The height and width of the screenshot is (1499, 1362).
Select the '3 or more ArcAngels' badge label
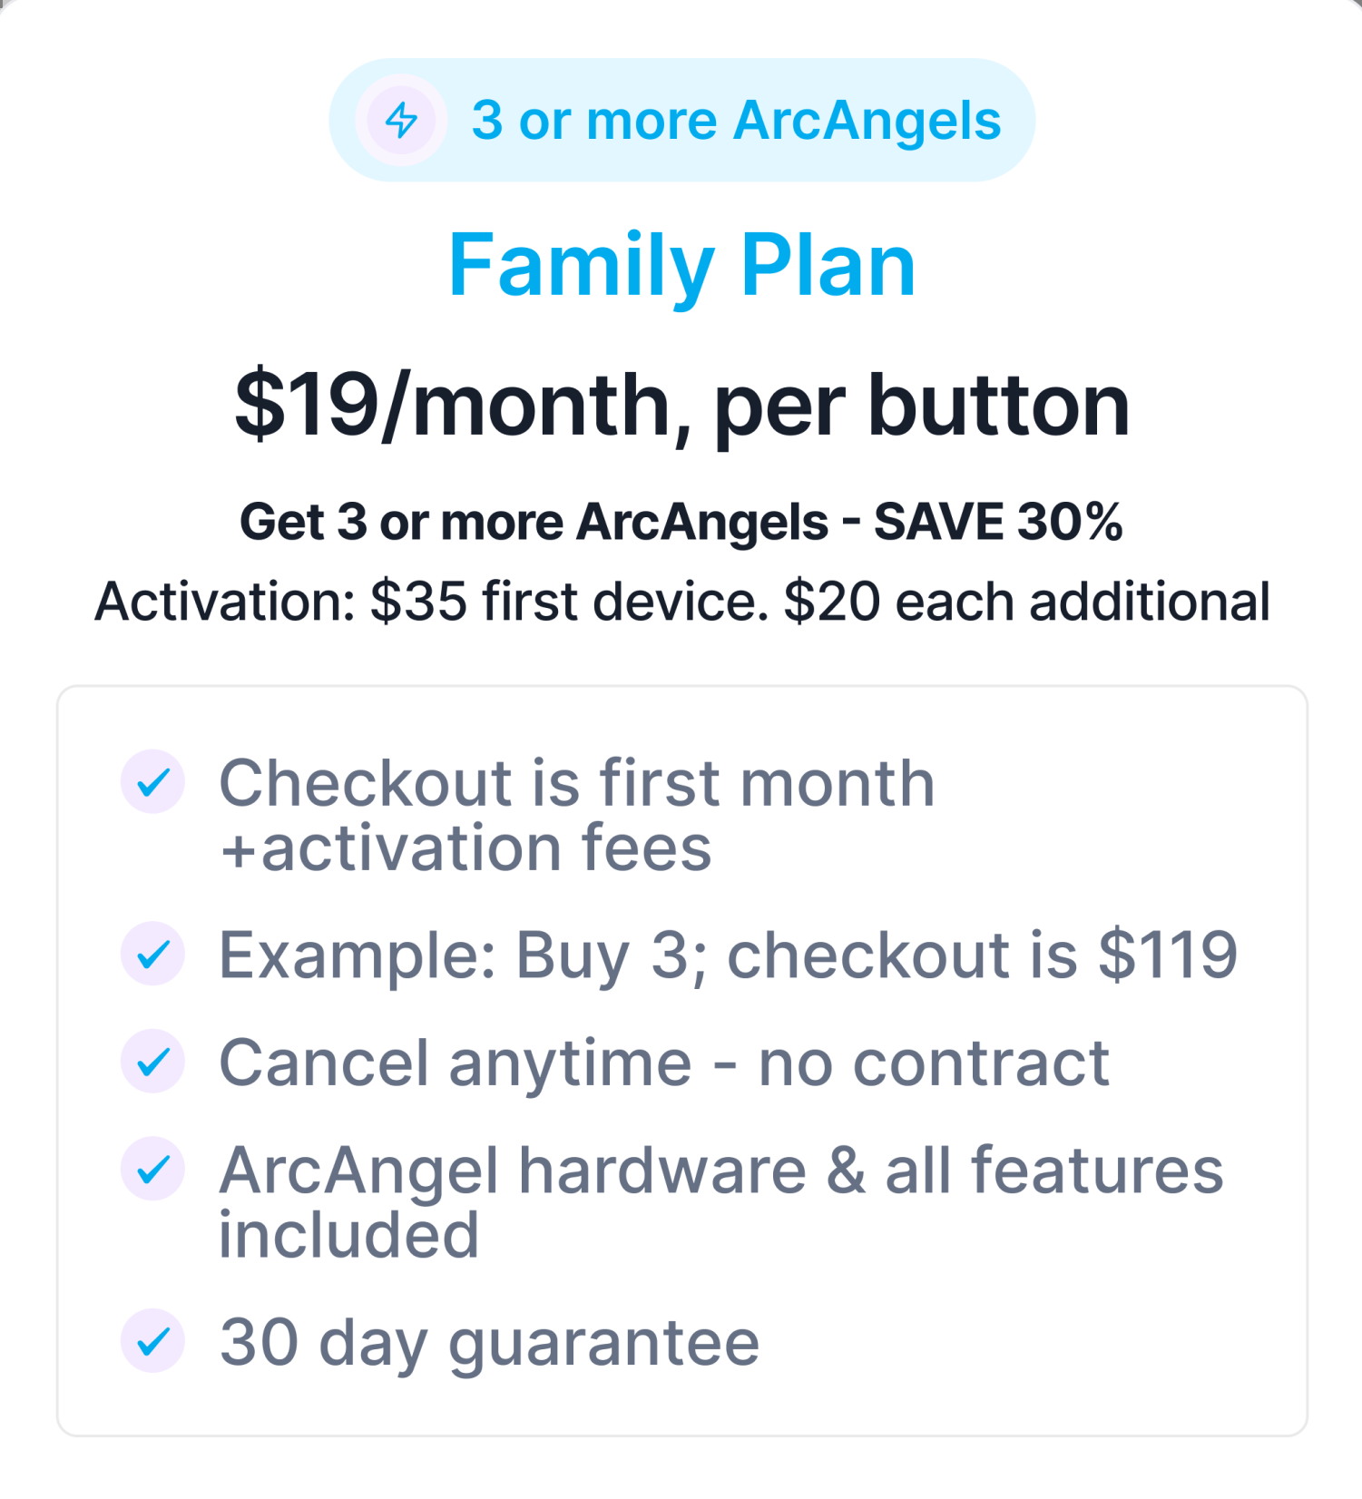point(736,121)
